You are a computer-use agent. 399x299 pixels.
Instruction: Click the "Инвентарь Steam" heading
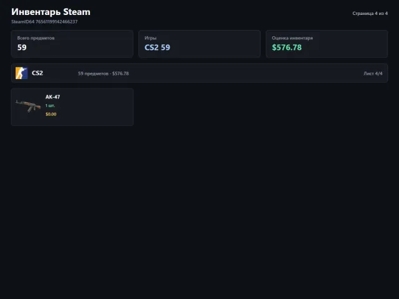coord(51,12)
